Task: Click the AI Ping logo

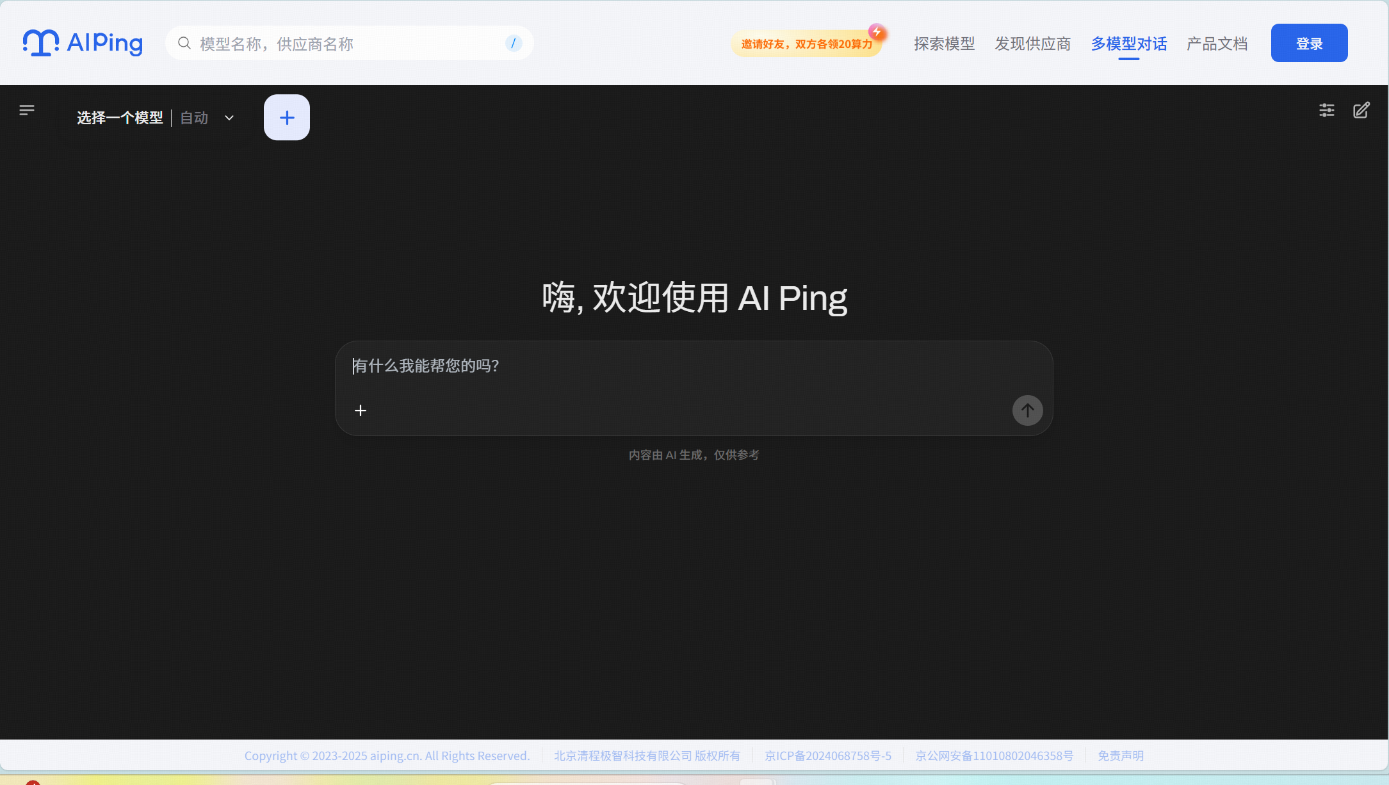Action: coord(82,42)
